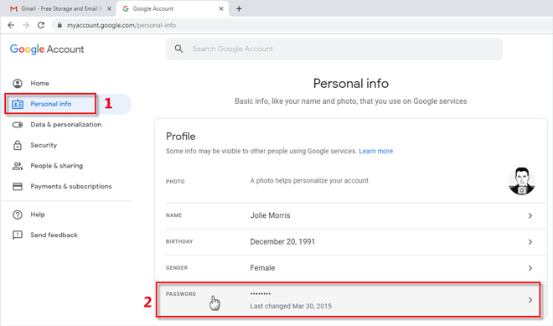Click the Personal info page heading
The image size is (553, 326).
[x=351, y=84]
